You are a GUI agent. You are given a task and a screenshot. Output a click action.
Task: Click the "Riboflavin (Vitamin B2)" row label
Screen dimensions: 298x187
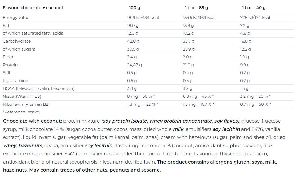[x=26, y=104]
